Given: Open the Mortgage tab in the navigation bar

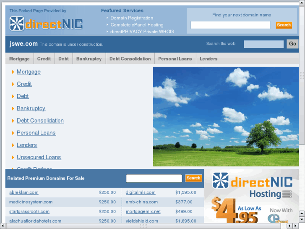Looking at the screenshot, I should point(19,59).
